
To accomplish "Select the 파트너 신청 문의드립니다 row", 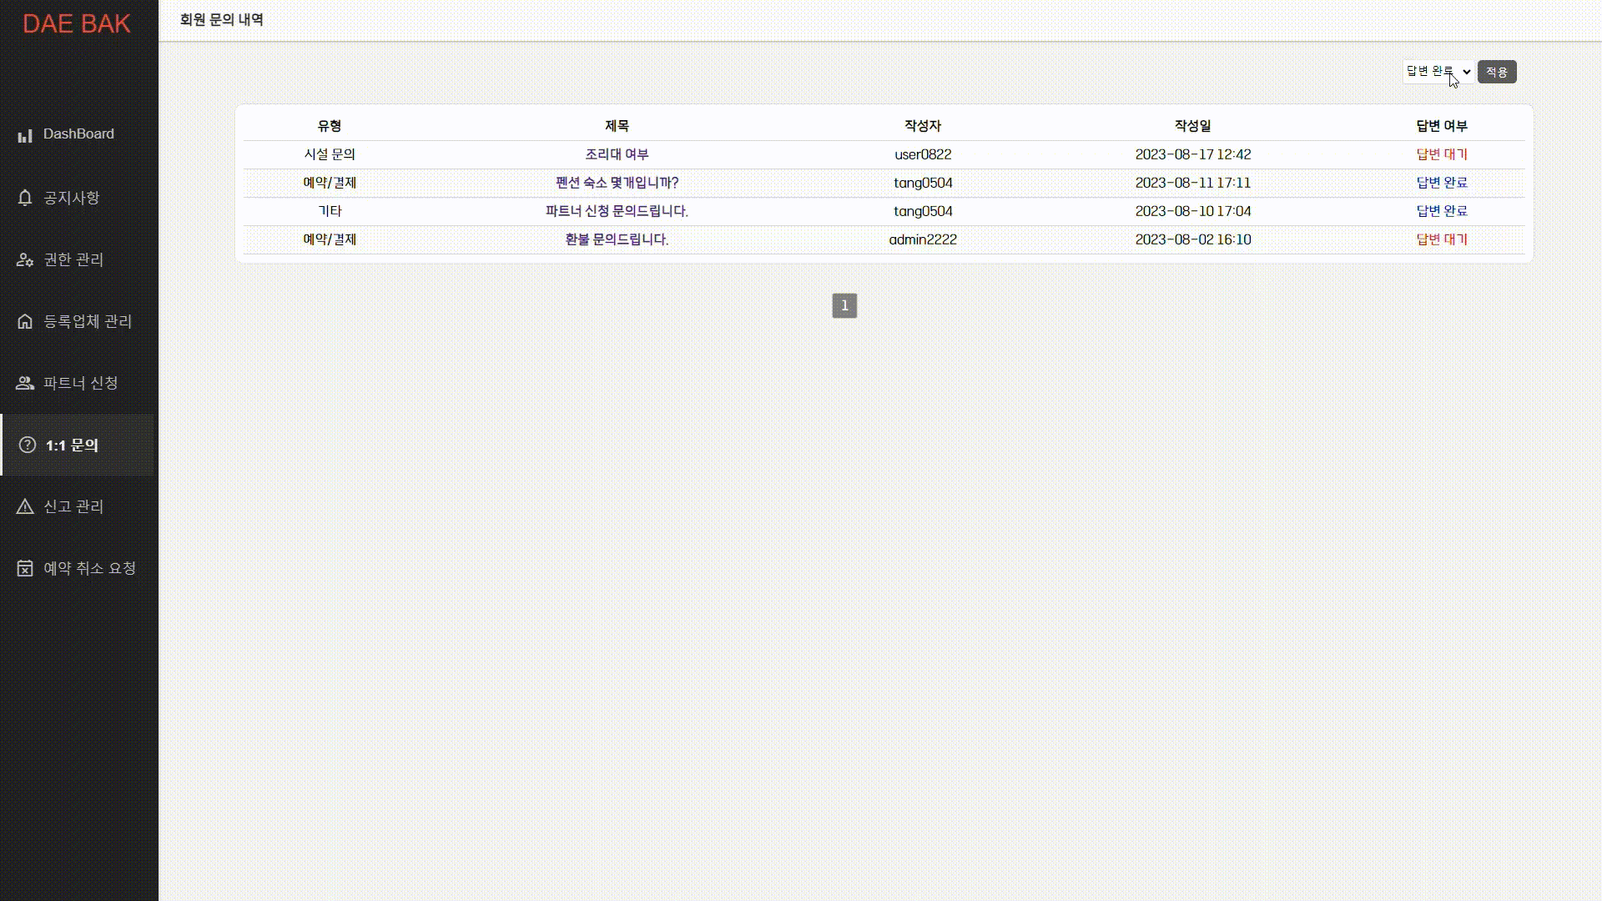I will coord(617,211).
